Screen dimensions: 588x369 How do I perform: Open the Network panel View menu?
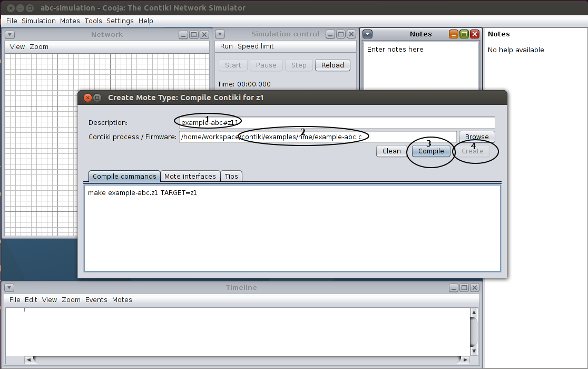[17, 47]
